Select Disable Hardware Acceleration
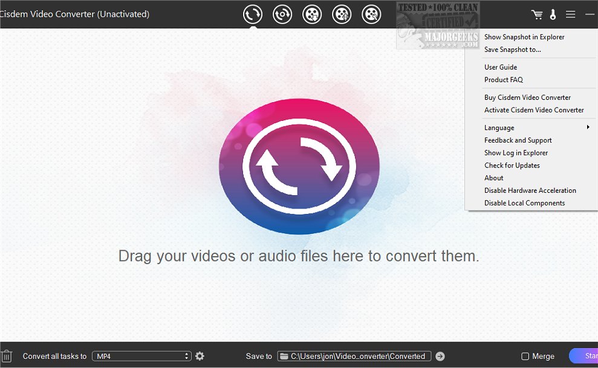598x368 pixels. click(530, 190)
